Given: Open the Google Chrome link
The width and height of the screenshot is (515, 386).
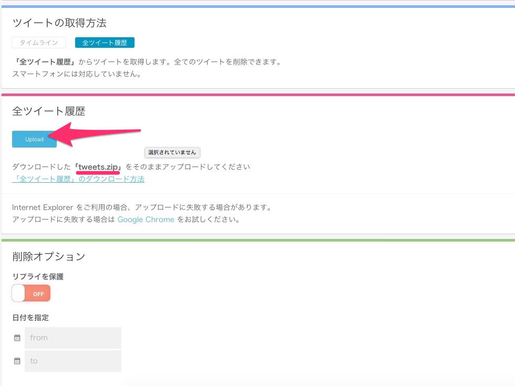Looking at the screenshot, I should 146,220.
